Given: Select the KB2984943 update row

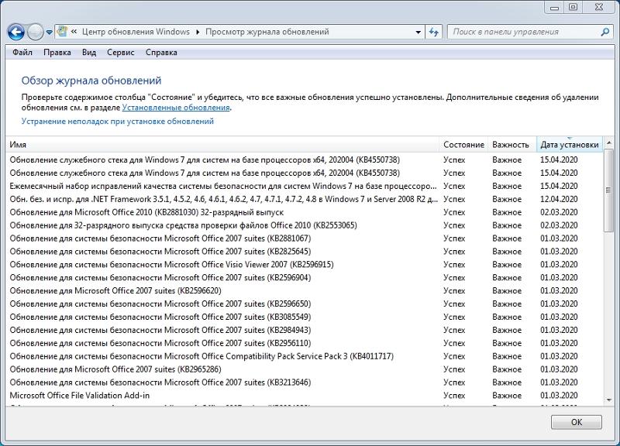Looking at the screenshot, I should [304, 330].
